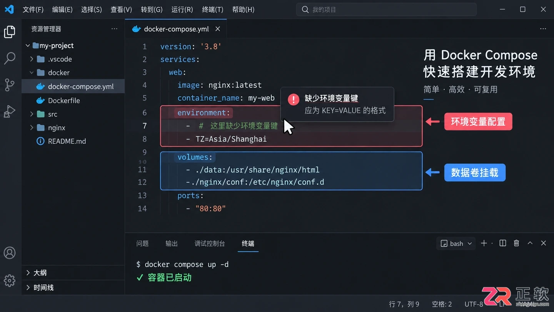Open editor more actions ellipsis
554x312 pixels.
click(x=543, y=29)
